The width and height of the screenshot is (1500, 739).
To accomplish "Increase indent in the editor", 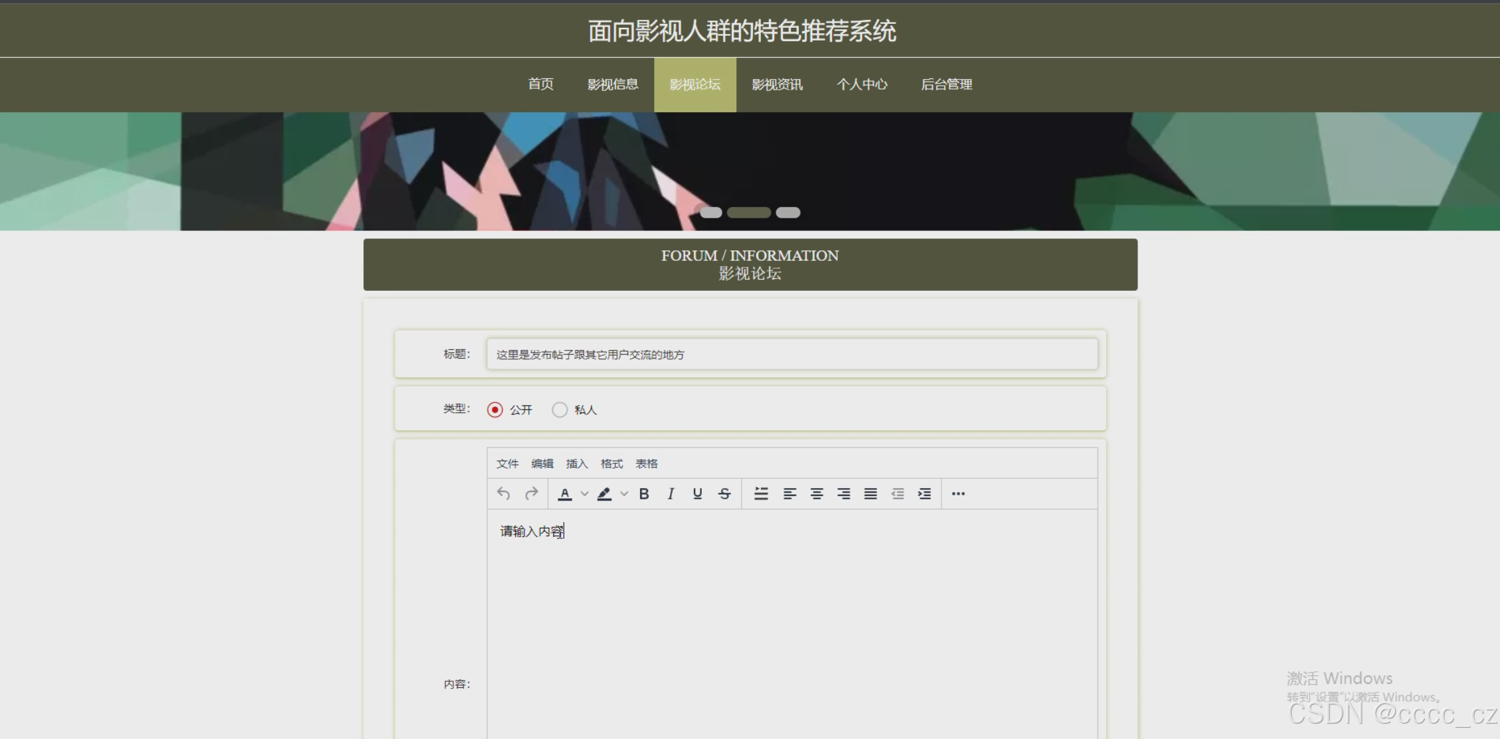I will pyautogui.click(x=924, y=493).
